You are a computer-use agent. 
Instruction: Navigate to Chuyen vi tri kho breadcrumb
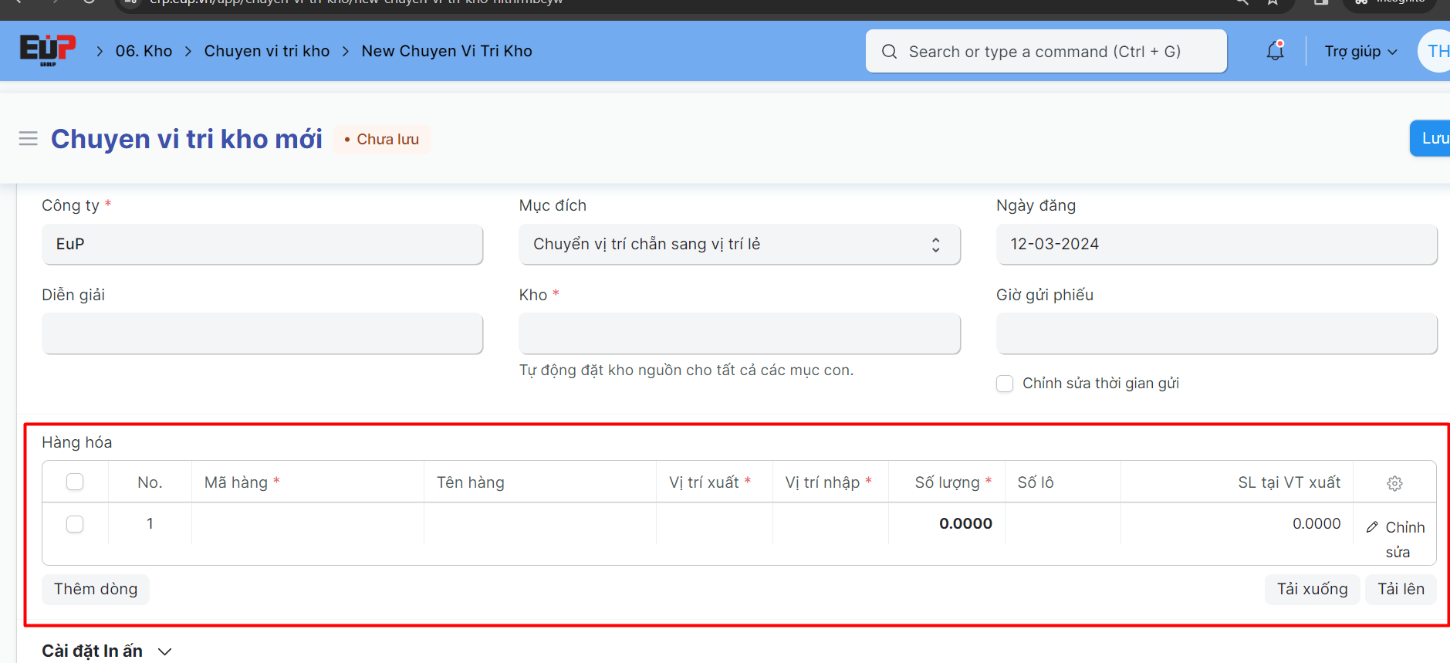coord(266,51)
